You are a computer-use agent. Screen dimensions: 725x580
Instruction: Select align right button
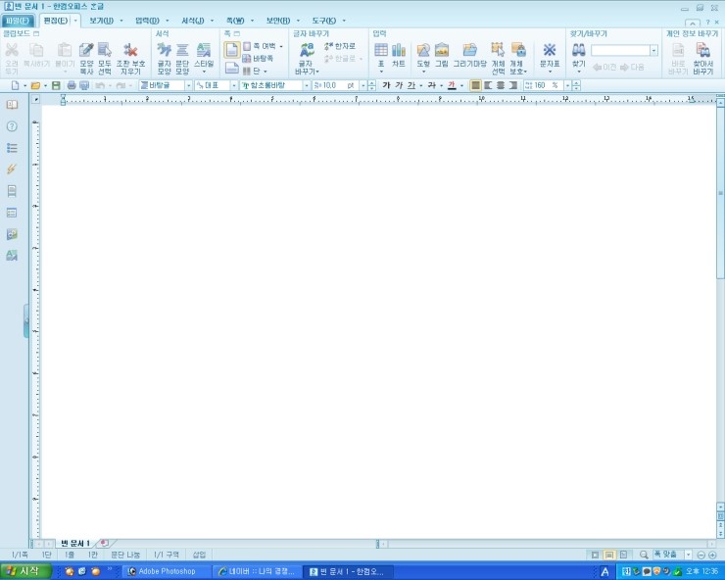[x=512, y=85]
